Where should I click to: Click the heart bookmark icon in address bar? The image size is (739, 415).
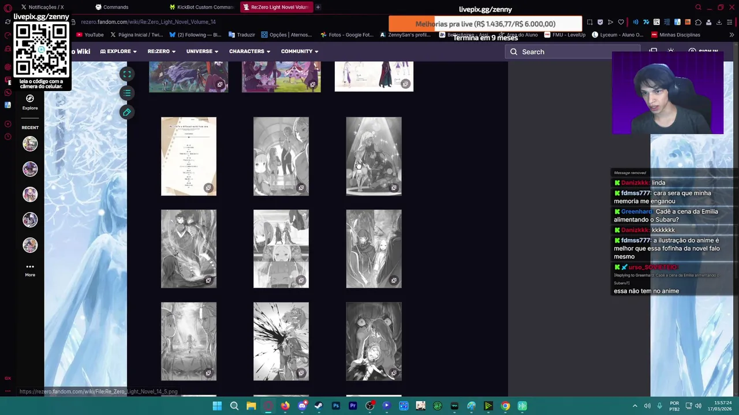pos(621,22)
